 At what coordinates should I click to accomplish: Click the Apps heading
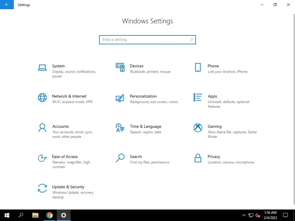212,96
